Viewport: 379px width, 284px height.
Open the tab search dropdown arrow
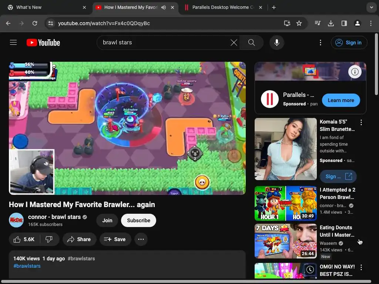pos(372,7)
